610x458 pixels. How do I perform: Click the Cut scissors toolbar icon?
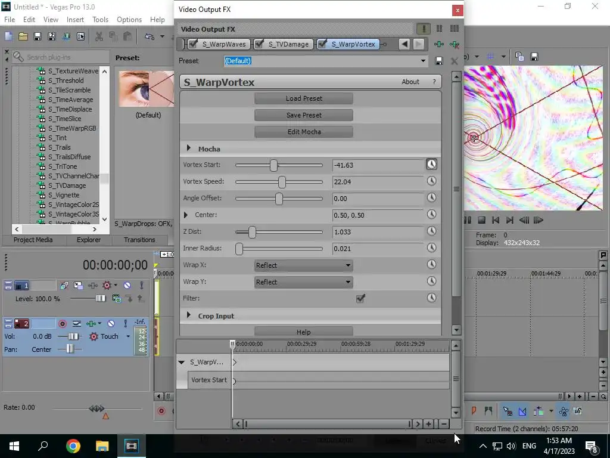(x=99, y=36)
